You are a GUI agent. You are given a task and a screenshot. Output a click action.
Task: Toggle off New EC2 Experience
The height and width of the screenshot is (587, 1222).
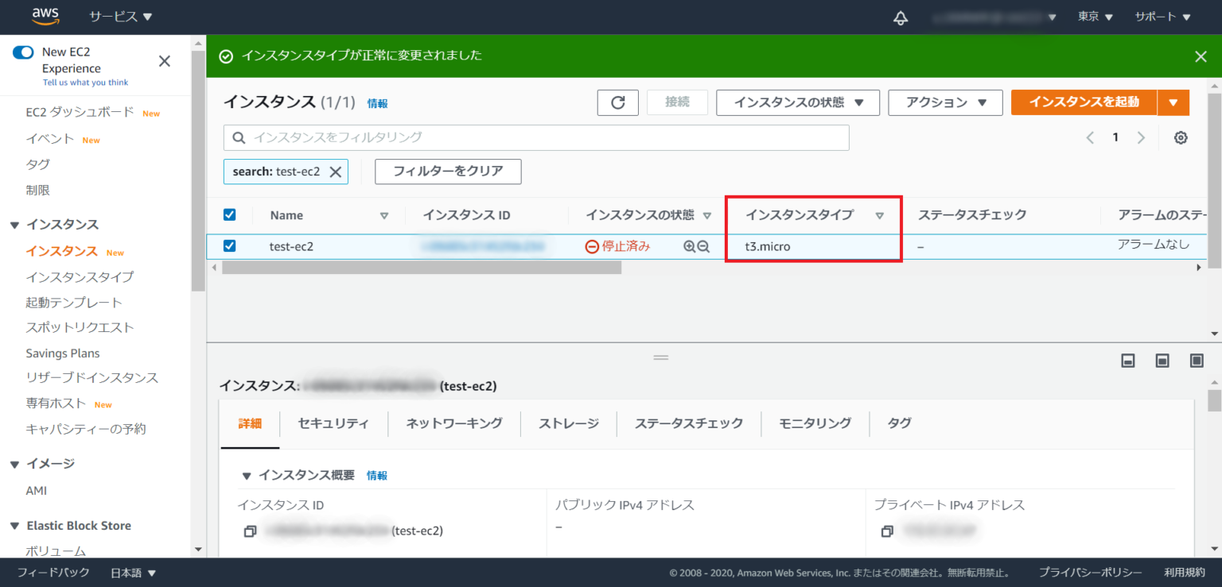tap(23, 51)
